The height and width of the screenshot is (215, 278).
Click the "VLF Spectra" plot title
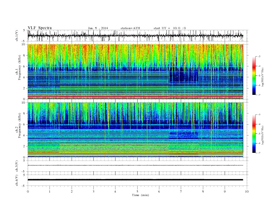tap(40, 28)
